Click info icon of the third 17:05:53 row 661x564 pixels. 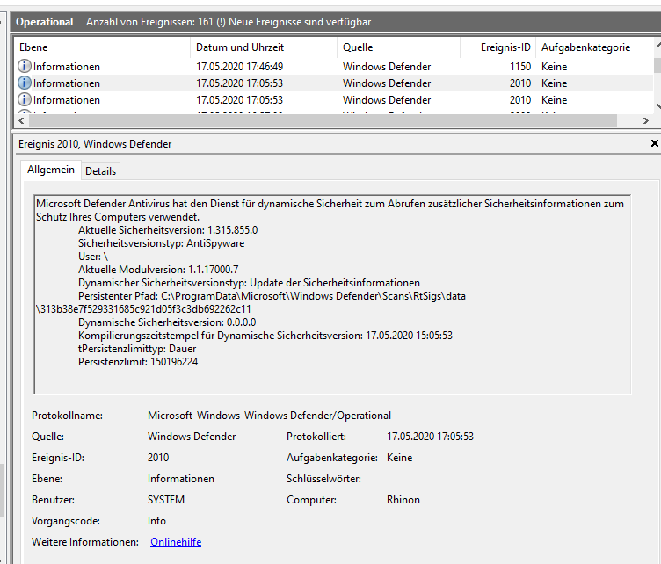25,100
